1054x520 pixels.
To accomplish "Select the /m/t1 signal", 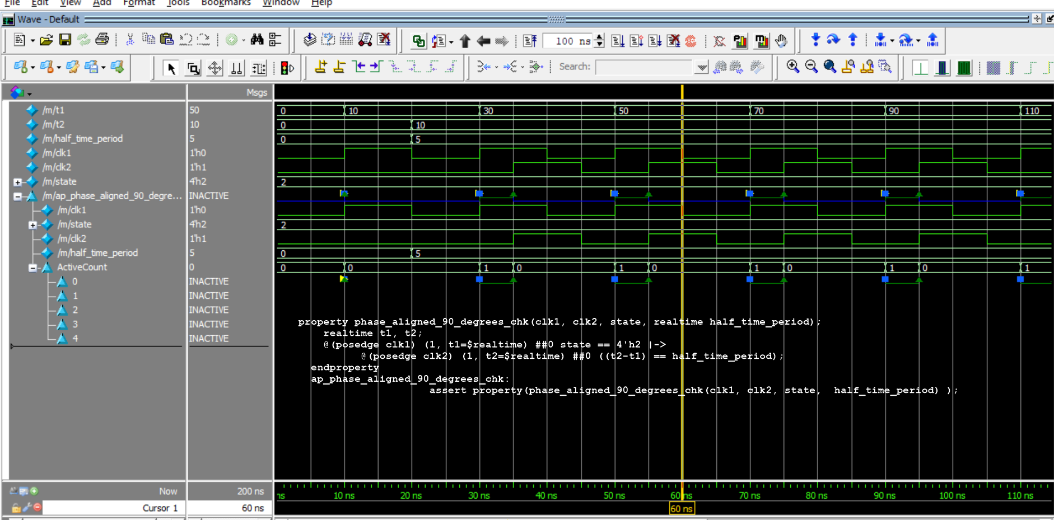I will 53,110.
